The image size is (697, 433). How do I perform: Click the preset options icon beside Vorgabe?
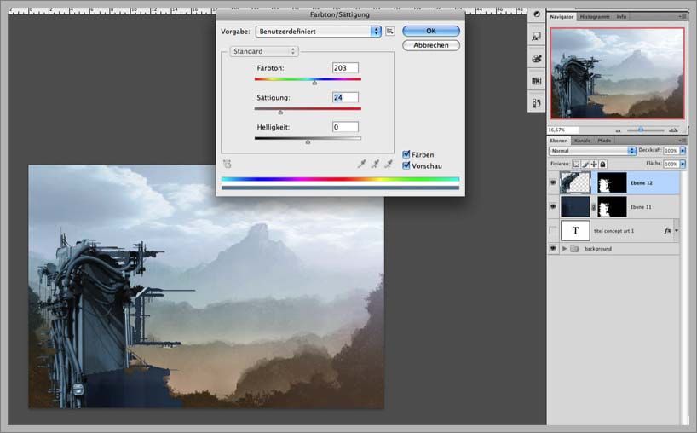click(x=390, y=32)
